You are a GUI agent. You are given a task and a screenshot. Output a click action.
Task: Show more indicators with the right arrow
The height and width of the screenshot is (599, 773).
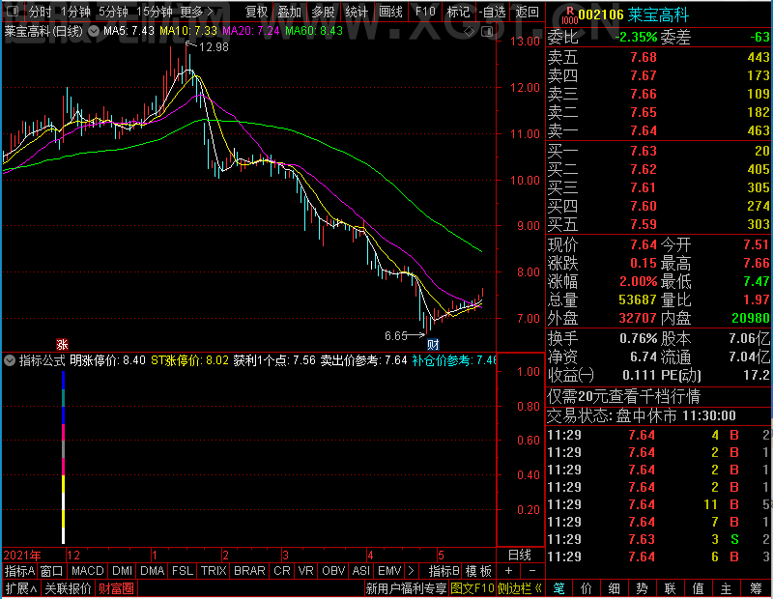412,571
